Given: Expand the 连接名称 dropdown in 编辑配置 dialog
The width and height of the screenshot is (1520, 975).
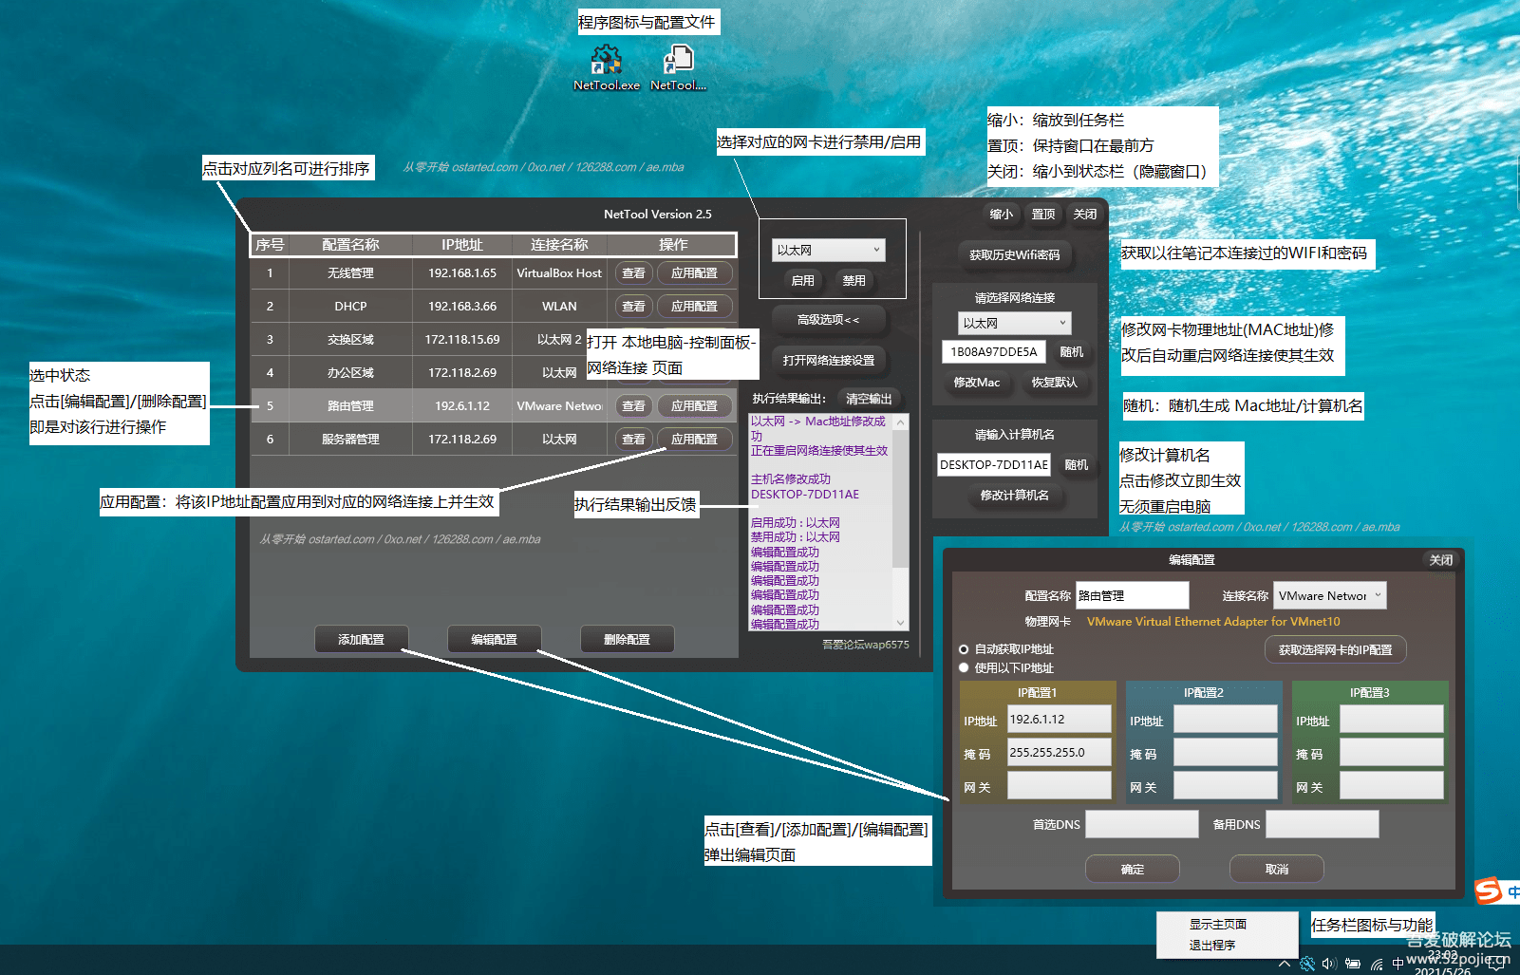Looking at the screenshot, I should pos(1329,595).
